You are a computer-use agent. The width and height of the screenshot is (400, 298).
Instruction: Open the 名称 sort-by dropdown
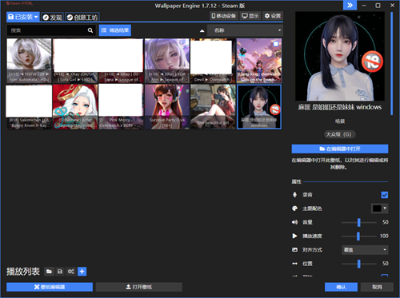tap(245, 30)
